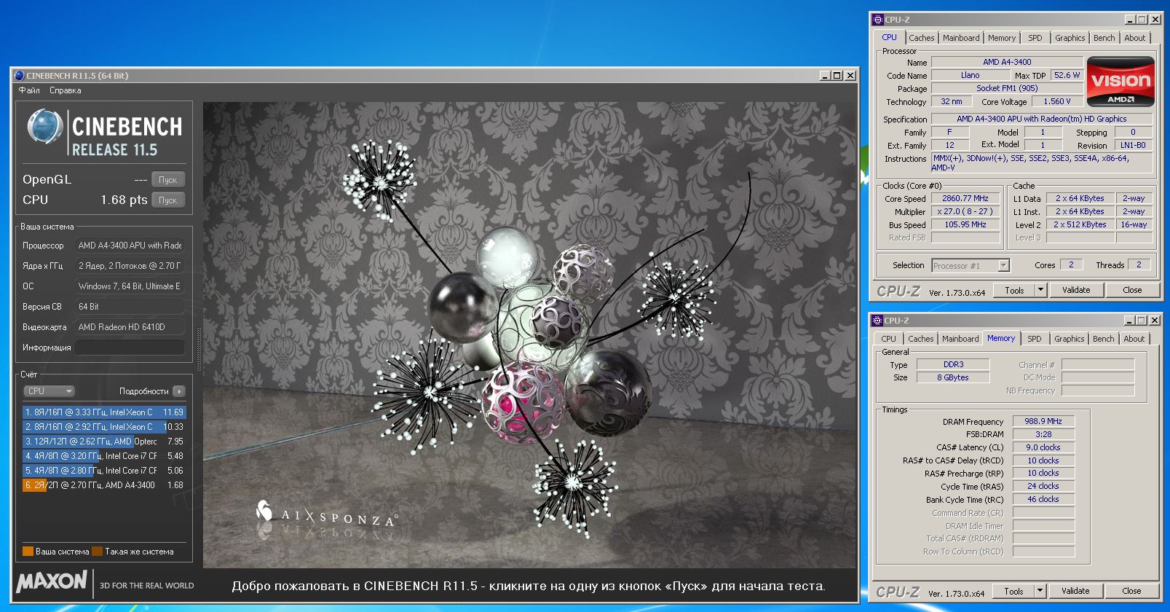Run the OpenGL test with Пуск
Image resolution: width=1170 pixels, height=612 pixels.
(168, 179)
